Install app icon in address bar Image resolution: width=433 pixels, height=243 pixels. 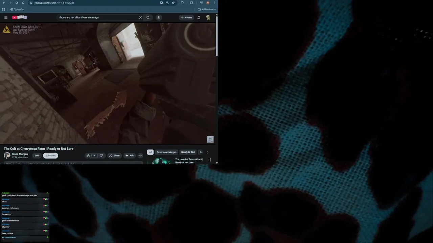pos(162,3)
